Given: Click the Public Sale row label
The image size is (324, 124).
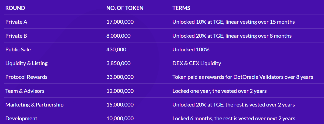Looking at the screenshot, I should [18, 49].
